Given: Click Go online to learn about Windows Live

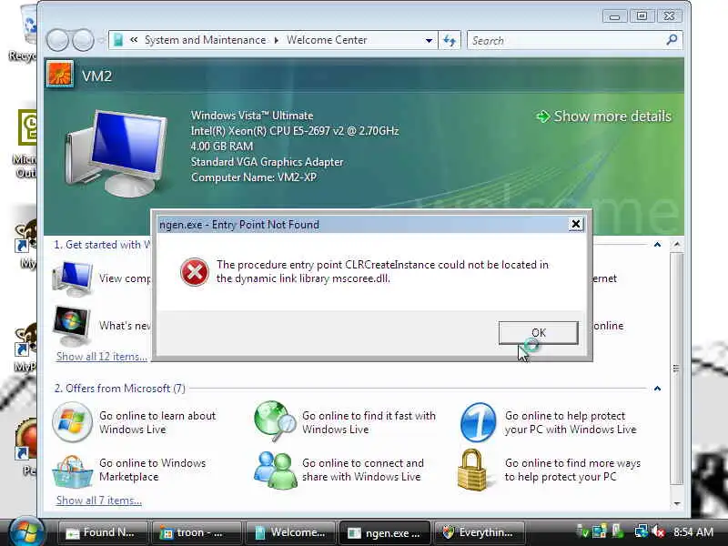Looking at the screenshot, I should point(157,422).
